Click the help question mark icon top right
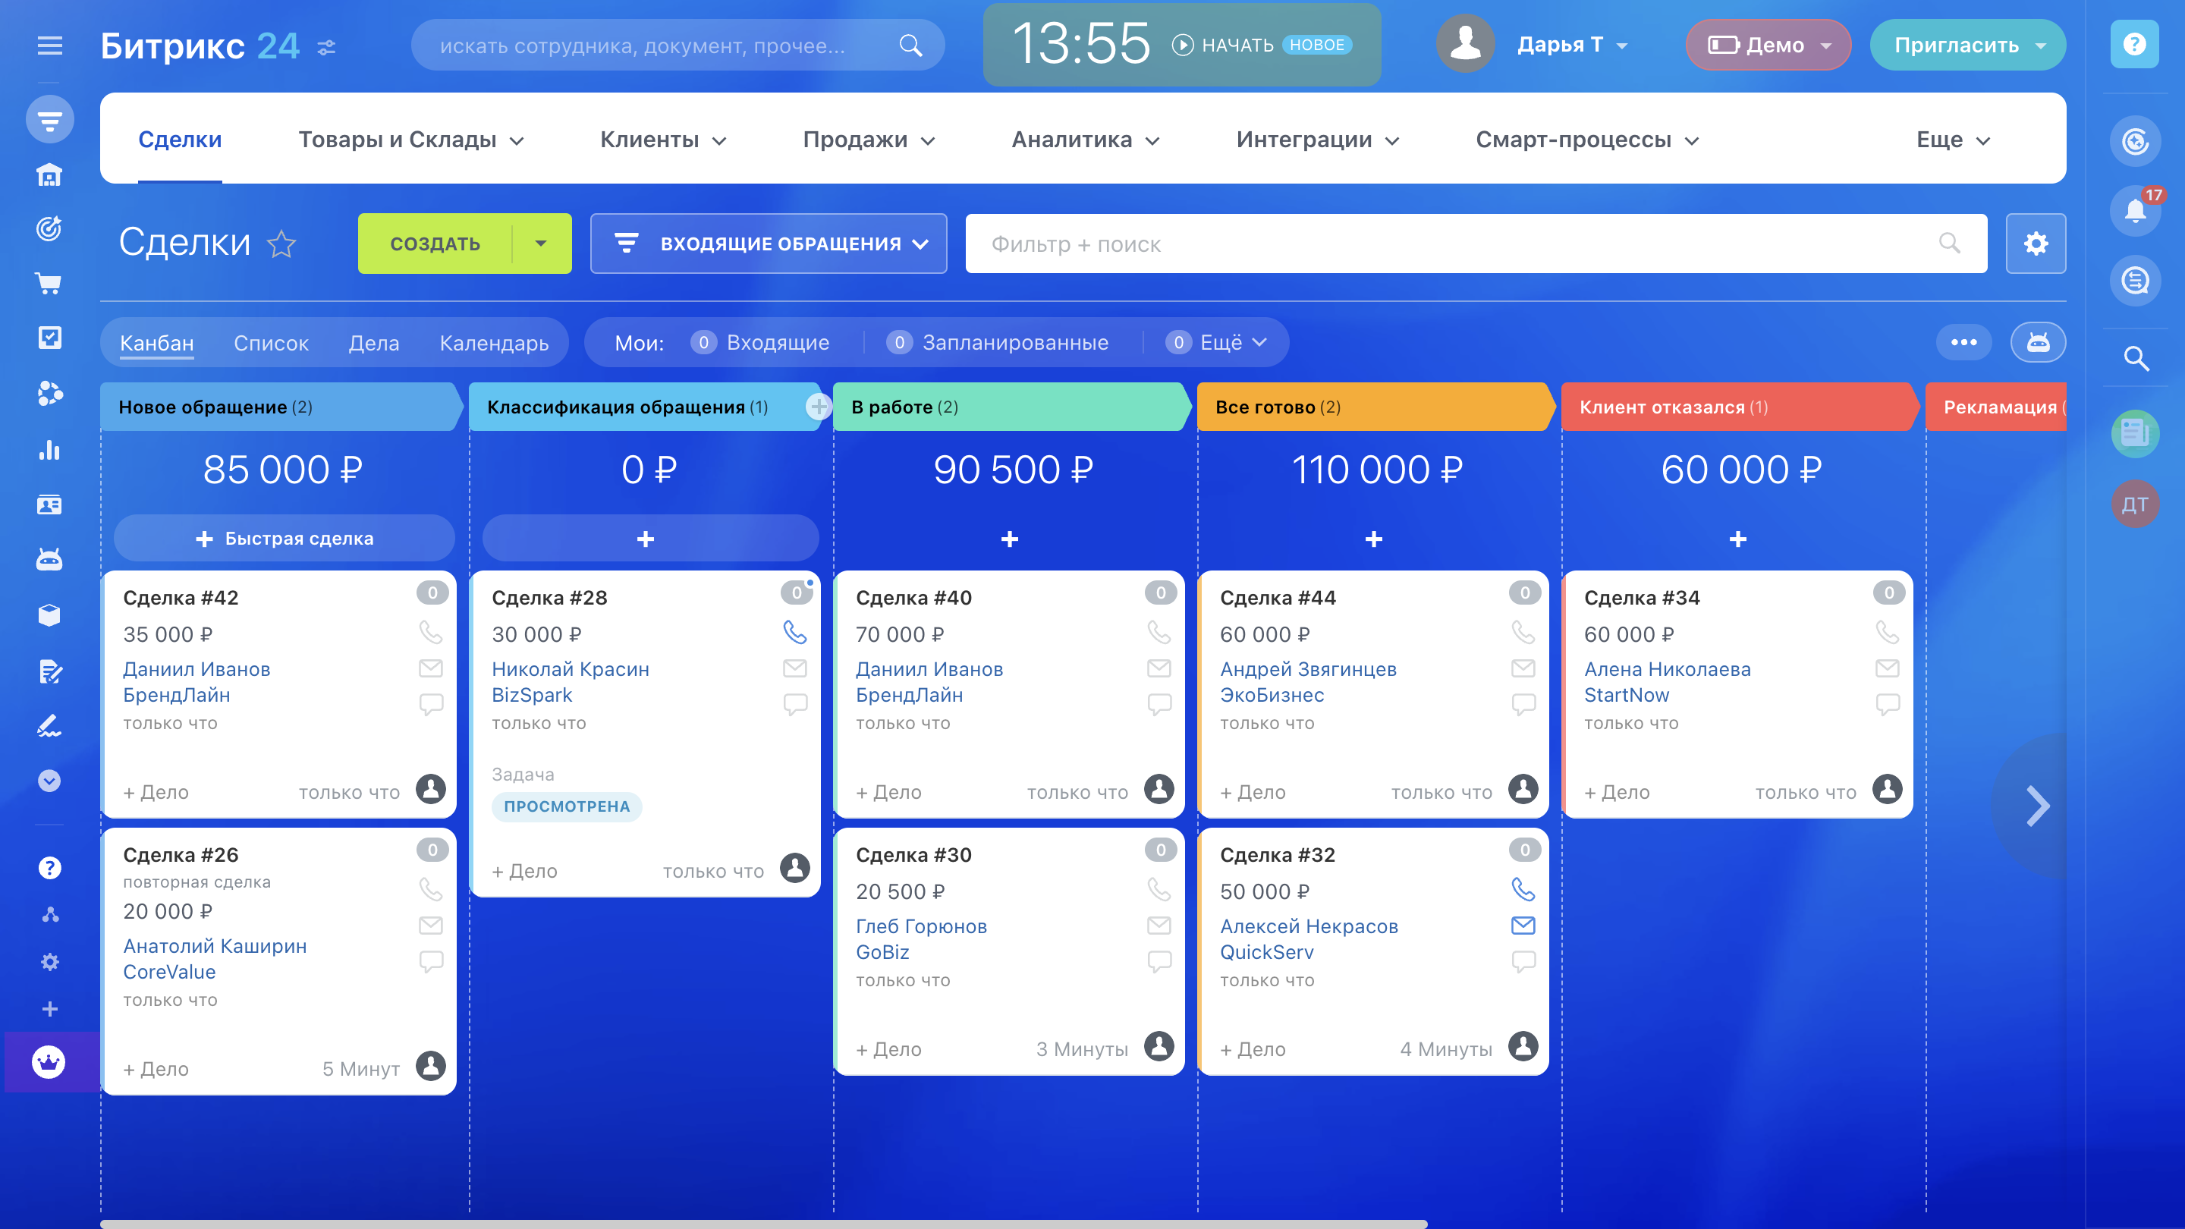2185x1229 pixels. pos(2134,44)
